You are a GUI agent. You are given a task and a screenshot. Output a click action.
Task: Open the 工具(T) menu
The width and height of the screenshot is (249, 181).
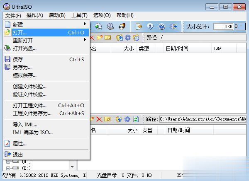pyautogui.click(x=79, y=15)
